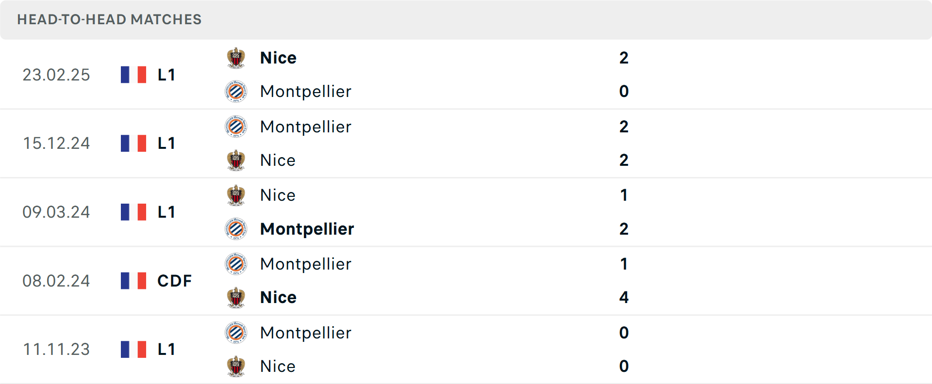The width and height of the screenshot is (932, 384).
Task: Click French flag next to CDF label
Action: [x=133, y=281]
